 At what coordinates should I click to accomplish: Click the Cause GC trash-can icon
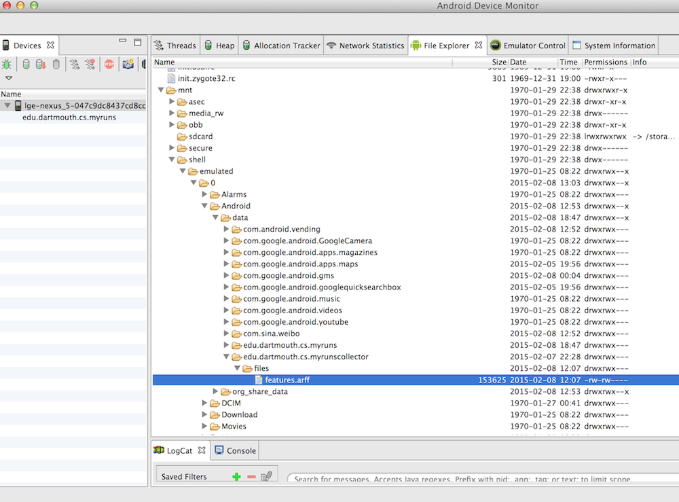pos(56,65)
